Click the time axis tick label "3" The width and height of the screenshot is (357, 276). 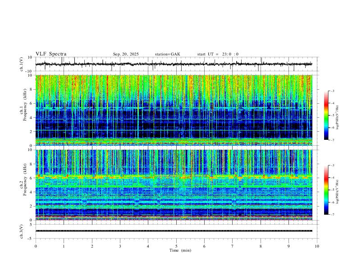pos(120,246)
